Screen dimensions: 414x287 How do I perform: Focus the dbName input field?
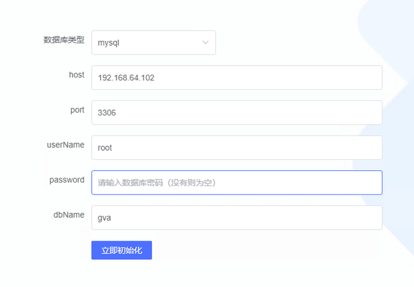[237, 217]
